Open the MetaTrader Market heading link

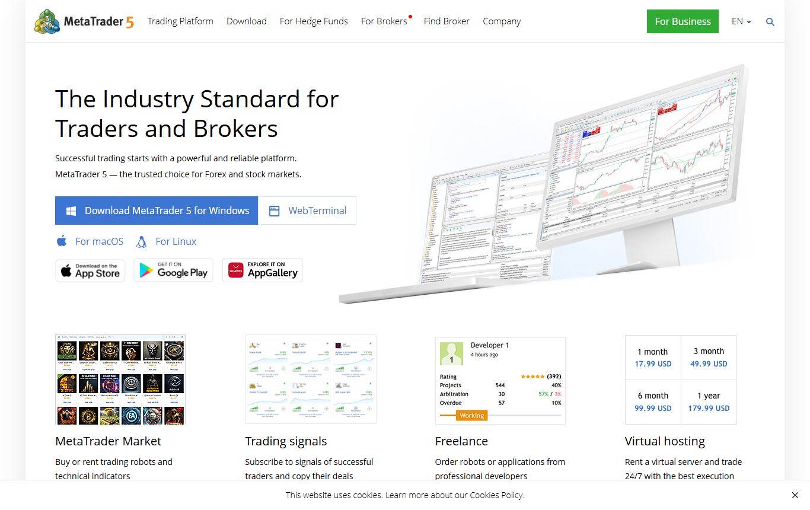pos(108,441)
